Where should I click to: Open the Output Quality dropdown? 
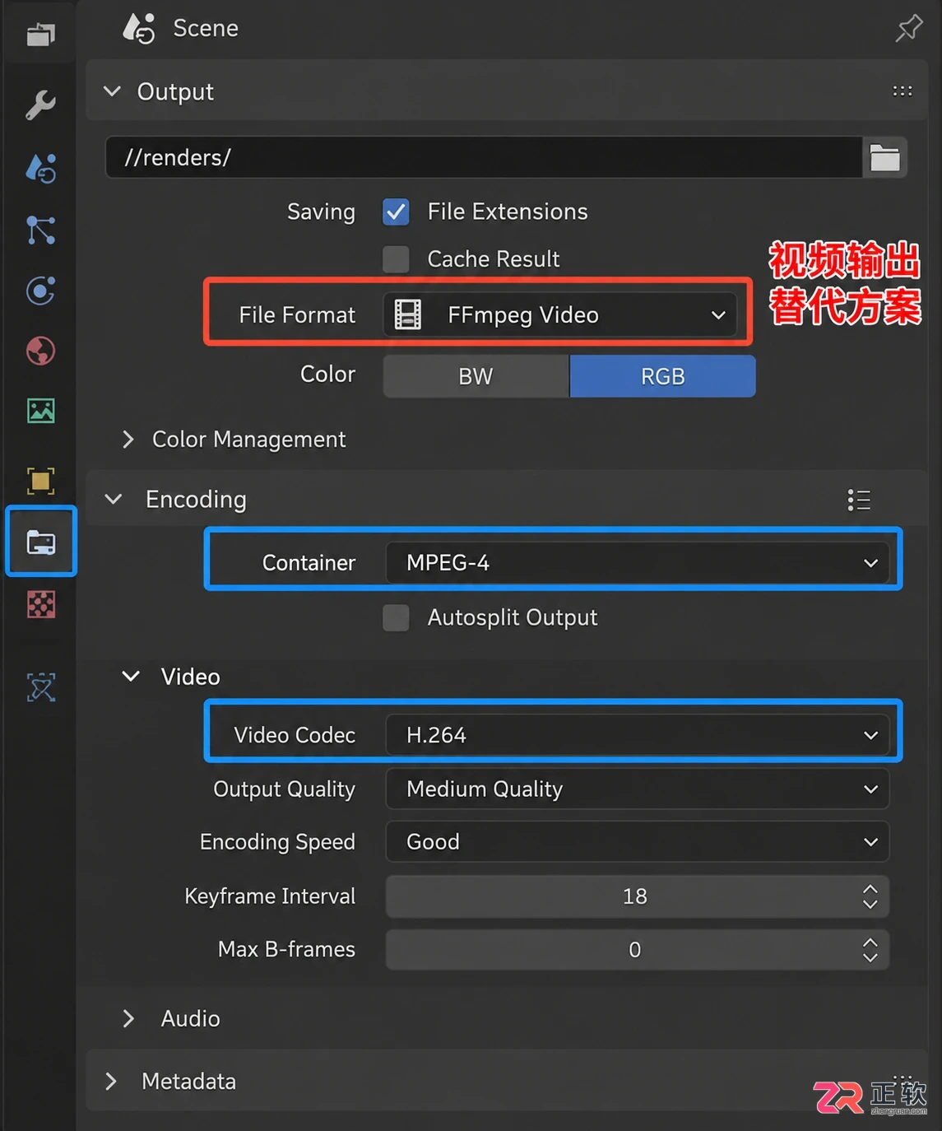[637, 789]
